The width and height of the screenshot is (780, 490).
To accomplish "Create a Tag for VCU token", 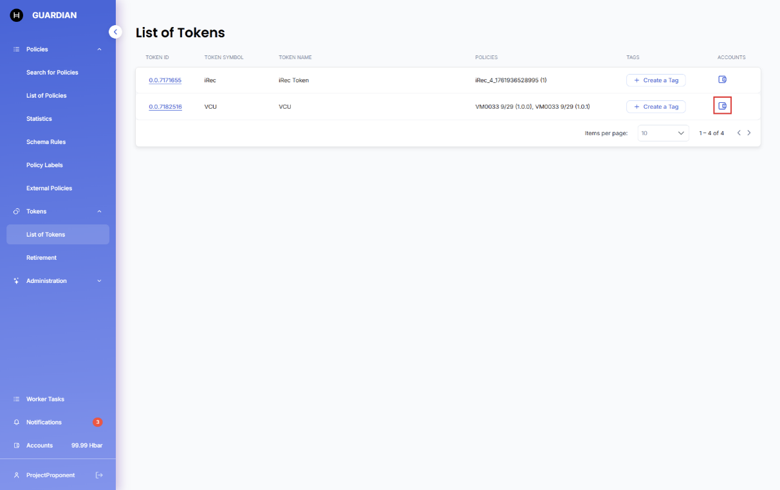I will [x=656, y=107].
